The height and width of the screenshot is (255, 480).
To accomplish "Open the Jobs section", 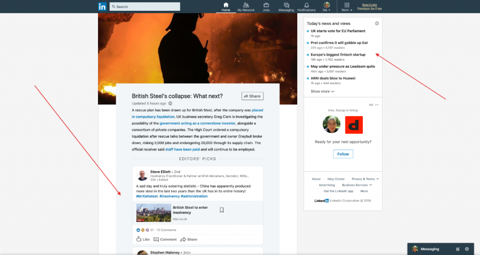I will (x=266, y=7).
